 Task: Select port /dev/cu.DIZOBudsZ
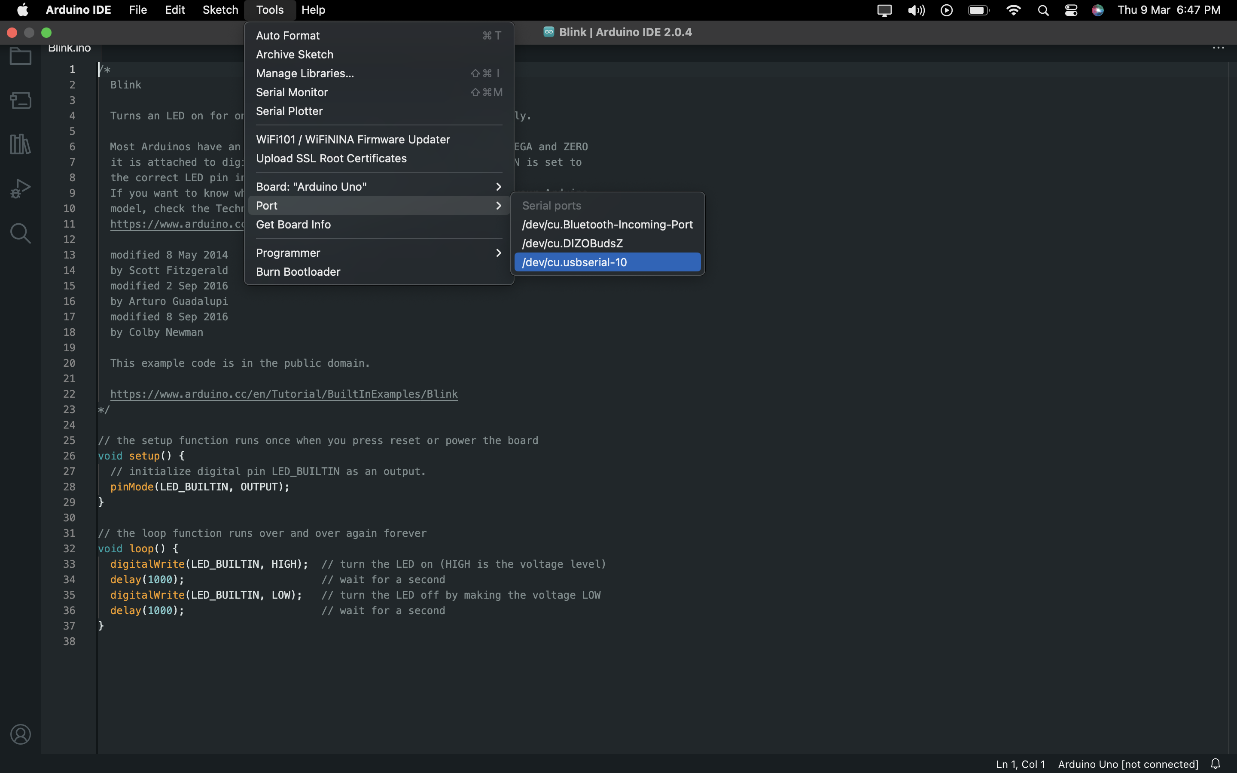coord(572,243)
